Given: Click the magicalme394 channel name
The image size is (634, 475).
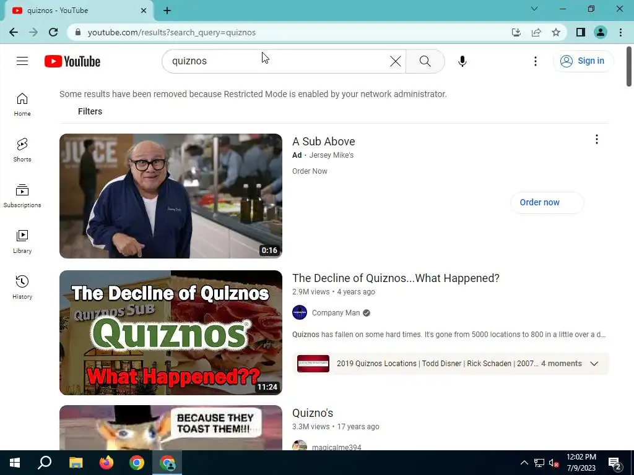Looking at the screenshot, I should tap(336, 447).
